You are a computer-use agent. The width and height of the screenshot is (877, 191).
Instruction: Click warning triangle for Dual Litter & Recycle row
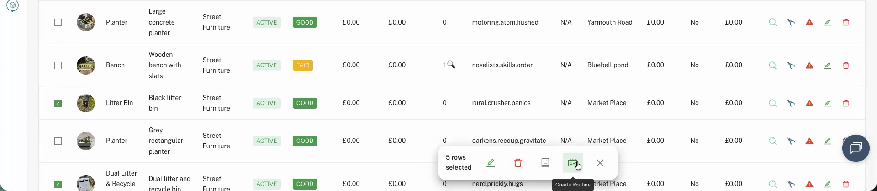pos(809,184)
